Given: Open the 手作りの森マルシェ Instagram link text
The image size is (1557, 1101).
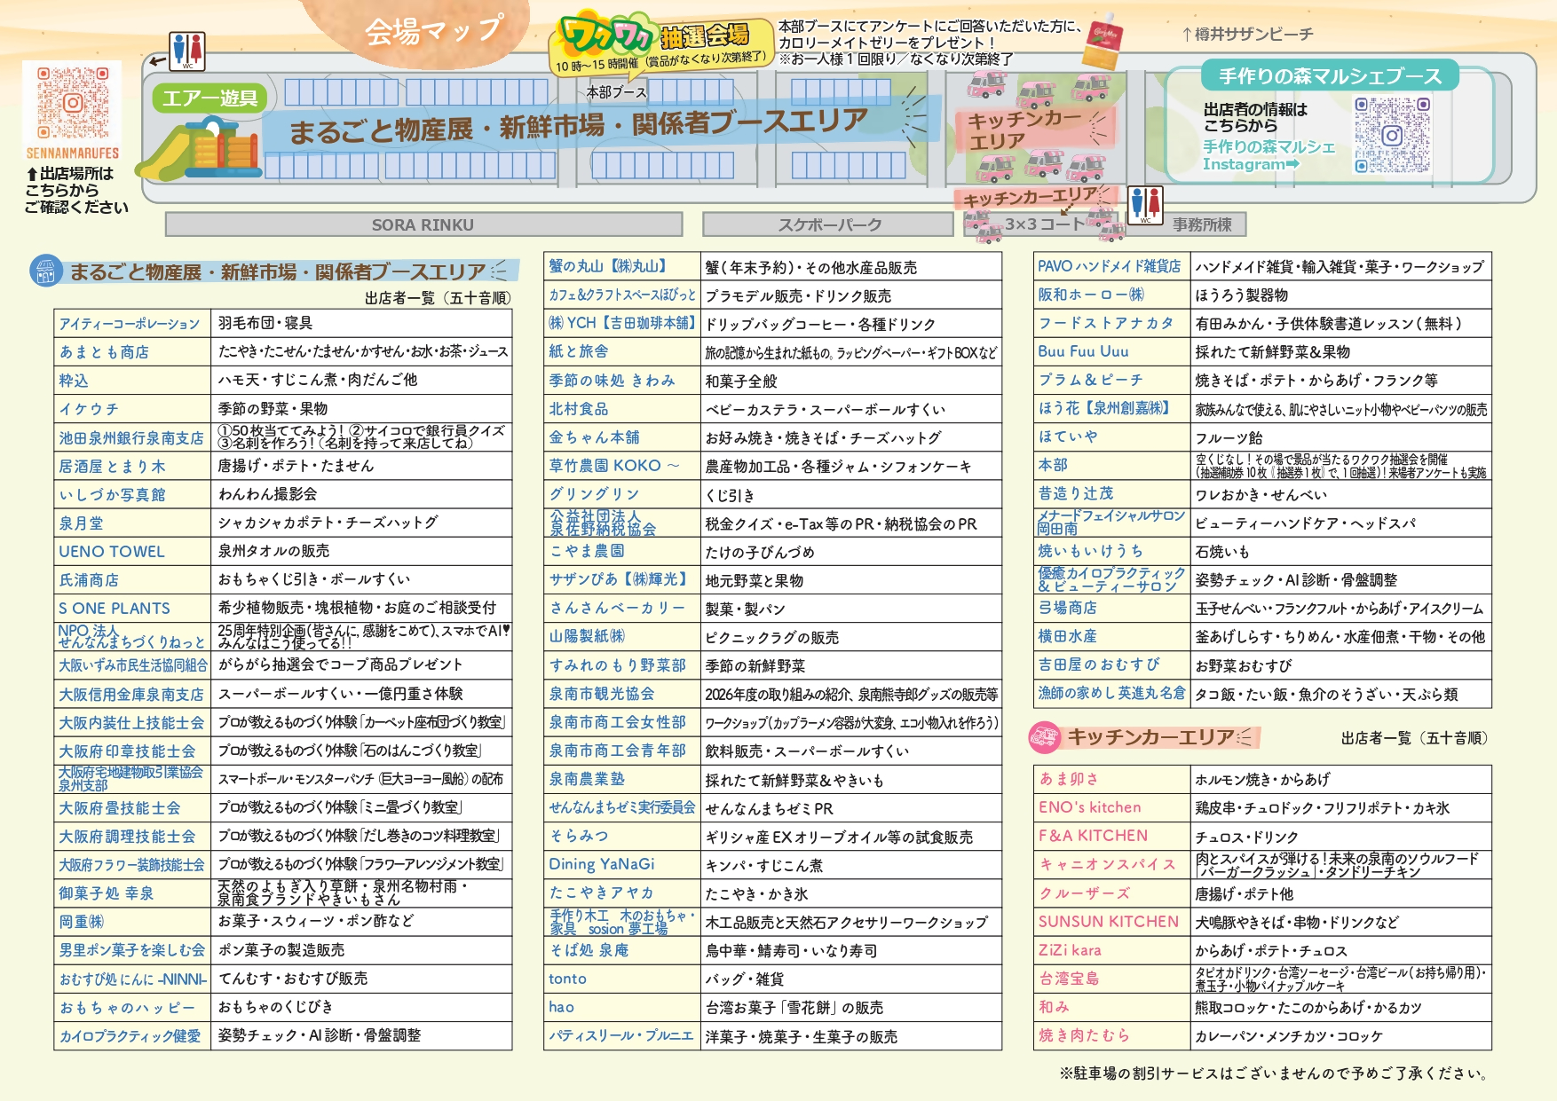Looking at the screenshot, I should coord(1269,155).
